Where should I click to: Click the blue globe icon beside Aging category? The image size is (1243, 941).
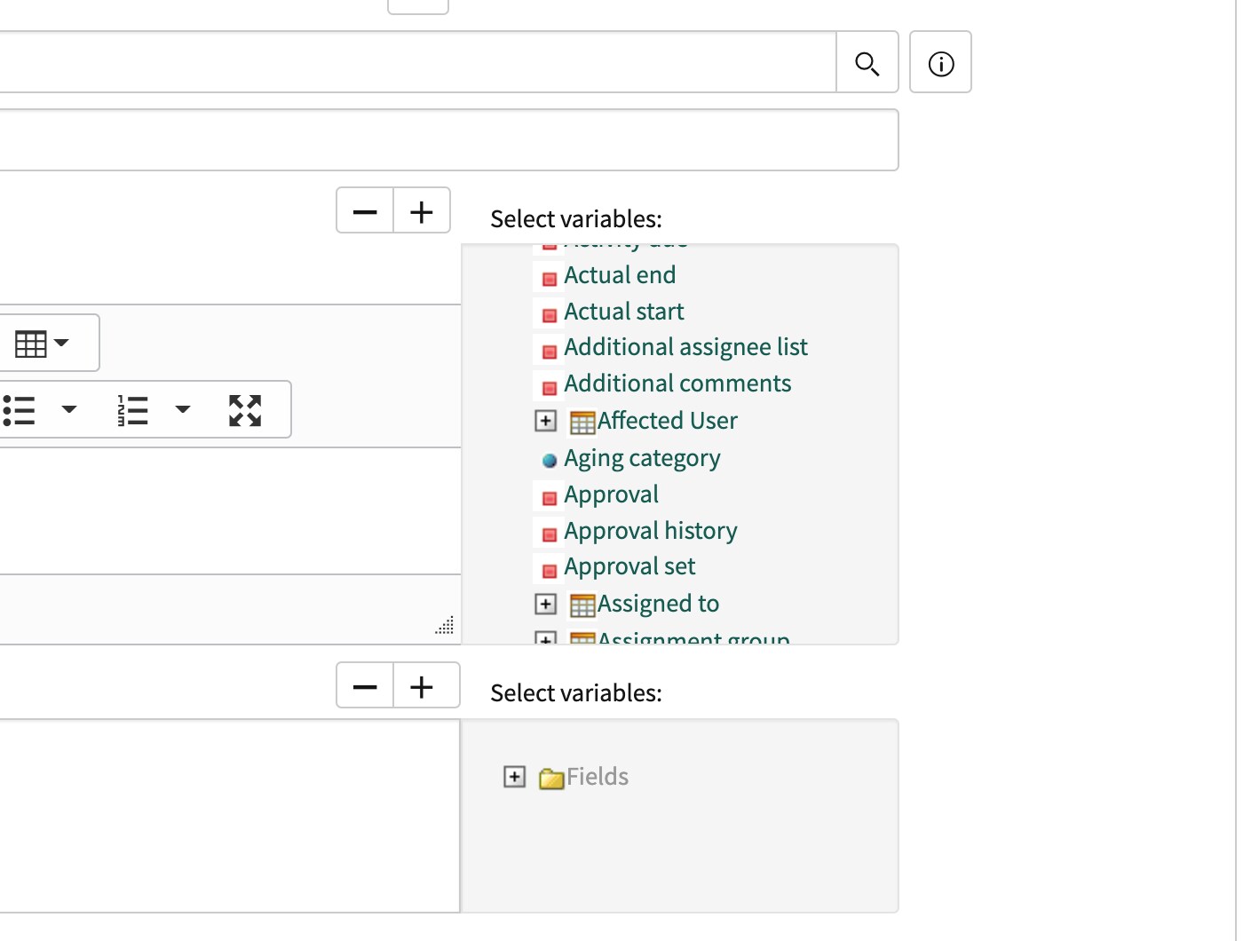coord(550,460)
